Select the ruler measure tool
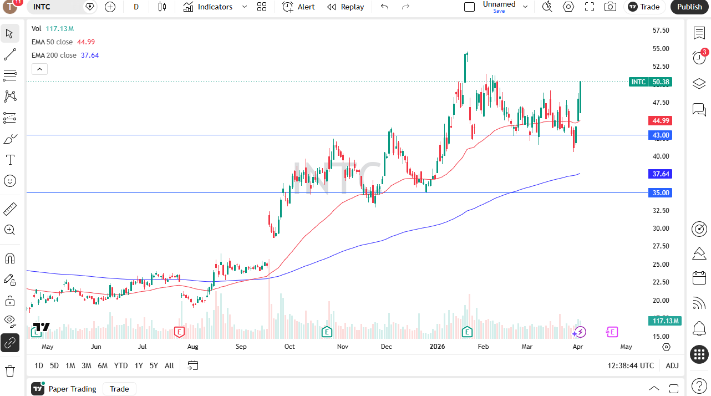This screenshot has width=711, height=396. [x=10, y=209]
